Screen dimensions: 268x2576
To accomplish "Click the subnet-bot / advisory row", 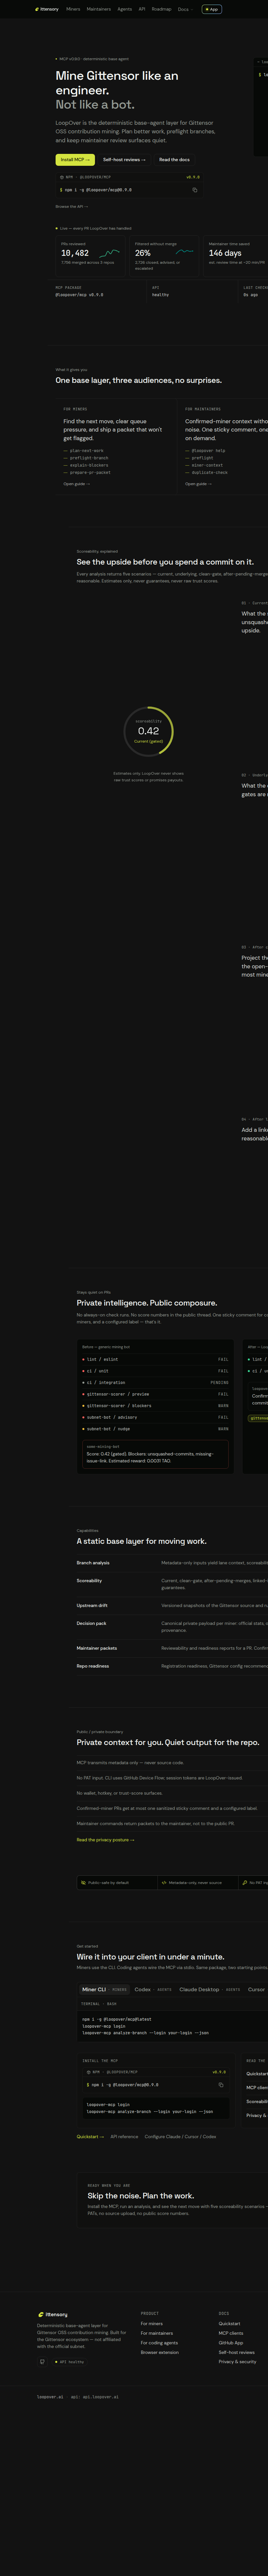I will [155, 1417].
